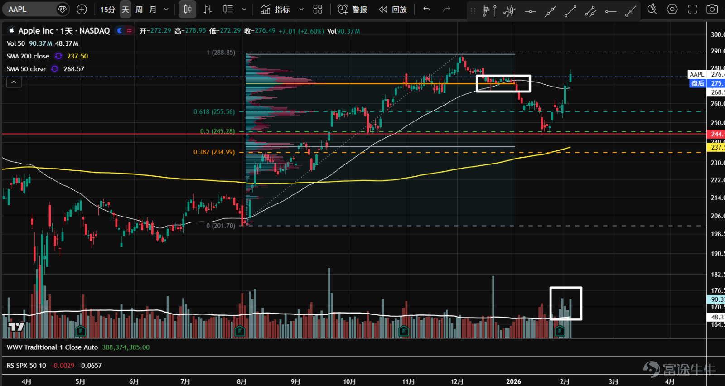Select the candlestick measure drawing tool
Viewport: 725px width, 386px height.
pyautogui.click(x=509, y=11)
